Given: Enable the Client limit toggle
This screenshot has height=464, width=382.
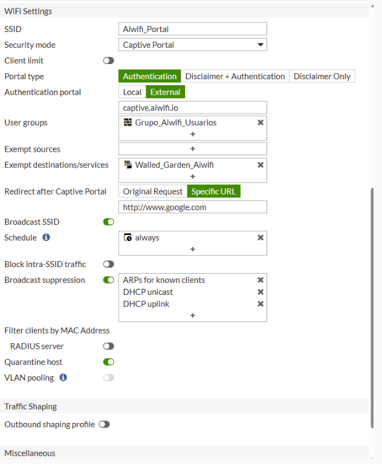Looking at the screenshot, I should (x=109, y=61).
